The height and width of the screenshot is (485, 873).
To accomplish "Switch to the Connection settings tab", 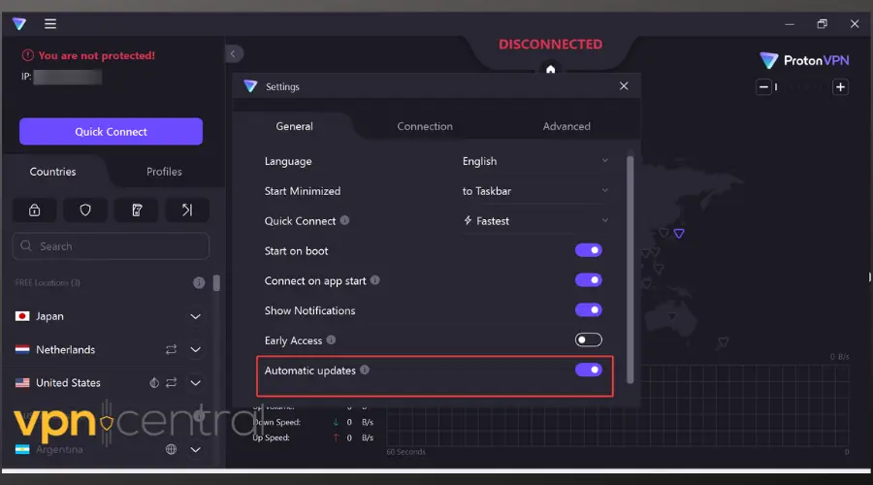I will pos(425,126).
